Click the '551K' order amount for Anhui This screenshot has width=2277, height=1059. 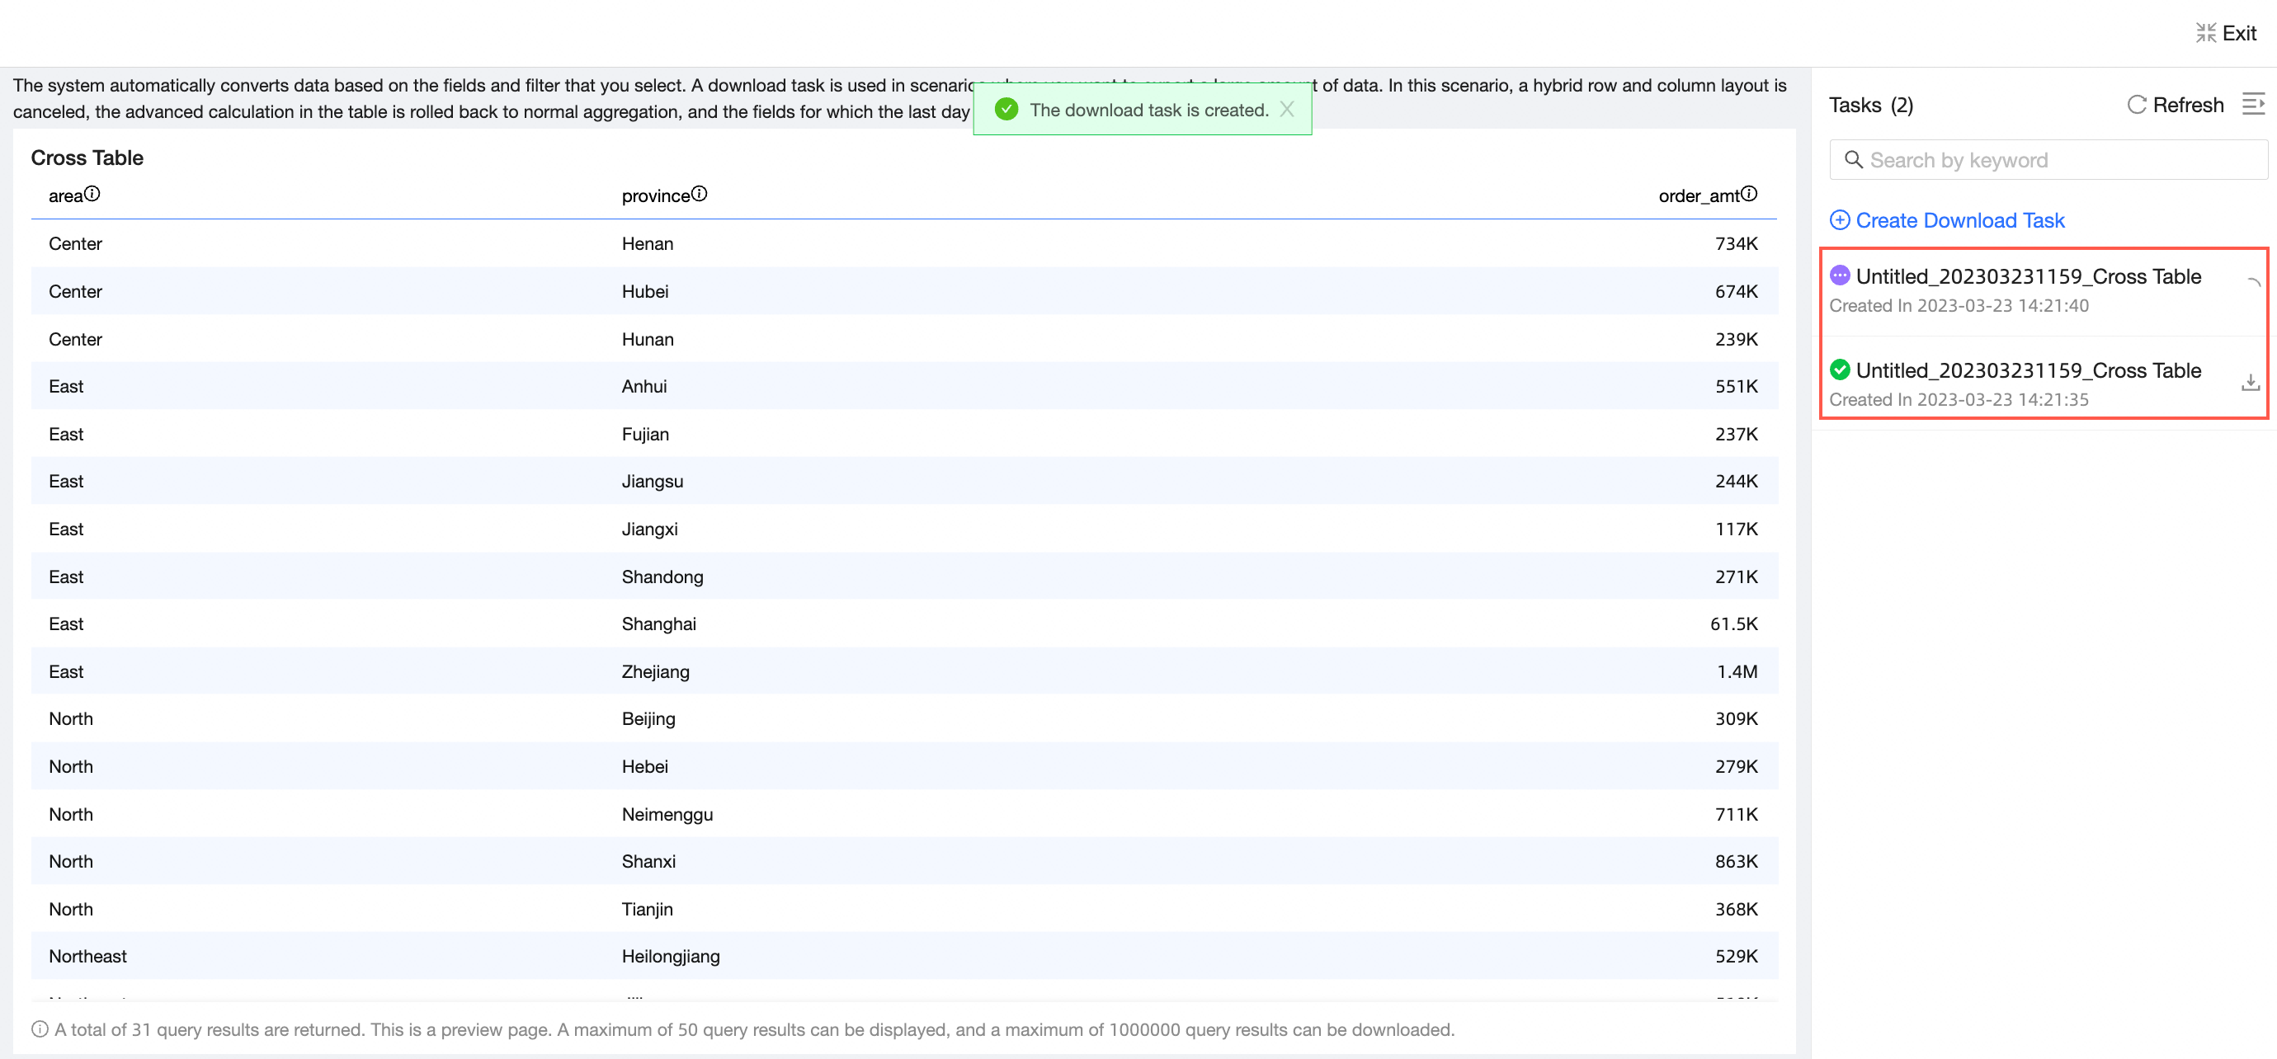click(x=1736, y=385)
